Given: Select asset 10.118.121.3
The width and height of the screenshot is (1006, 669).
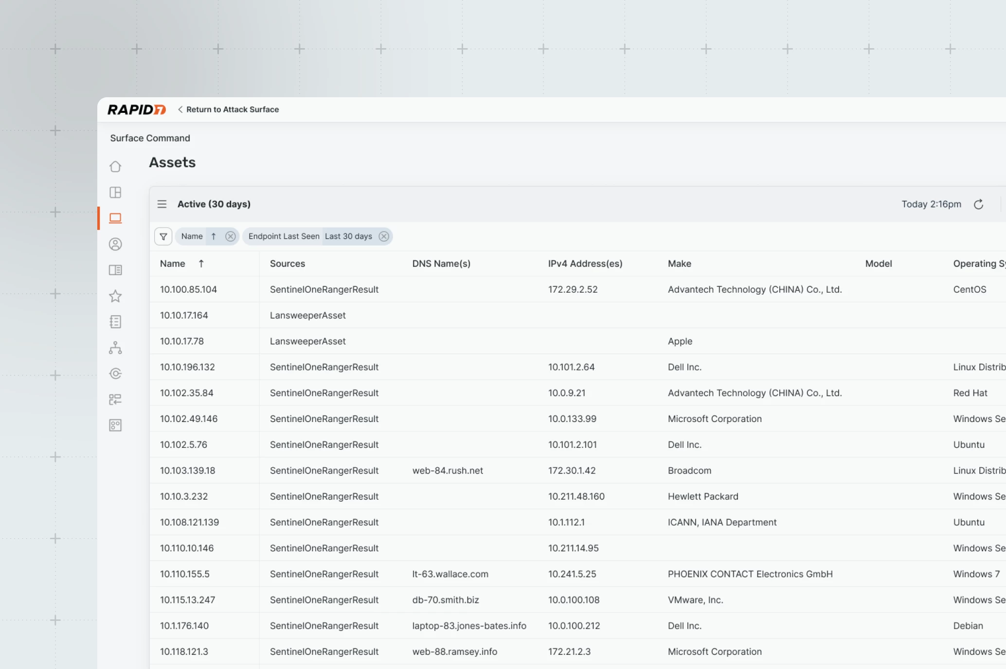Looking at the screenshot, I should [184, 651].
